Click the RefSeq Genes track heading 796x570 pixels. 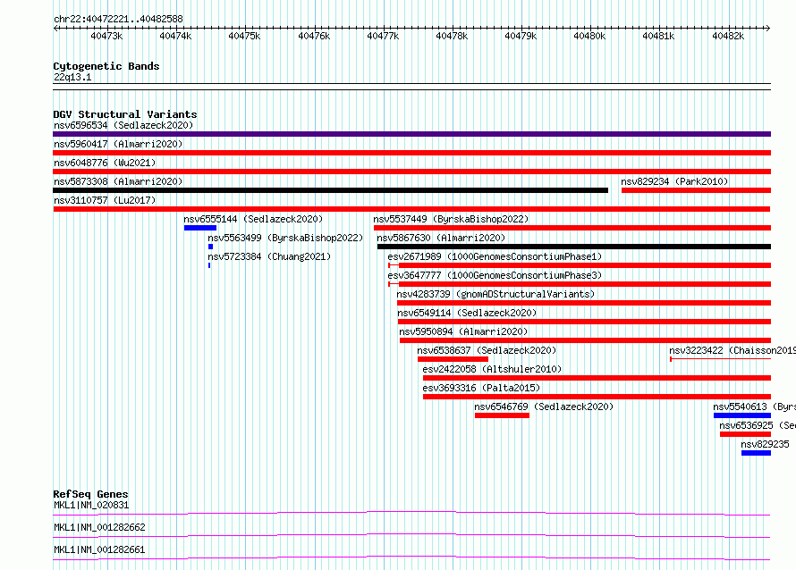(90, 494)
